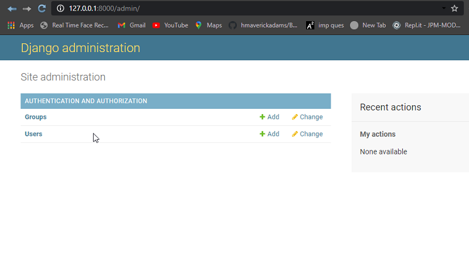
Task: Change existing groups
Action: click(307, 117)
